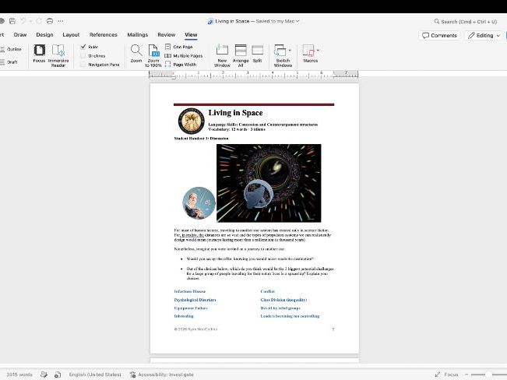The height and width of the screenshot is (380, 507).
Task: Select Page Width zoom option
Action: point(181,65)
